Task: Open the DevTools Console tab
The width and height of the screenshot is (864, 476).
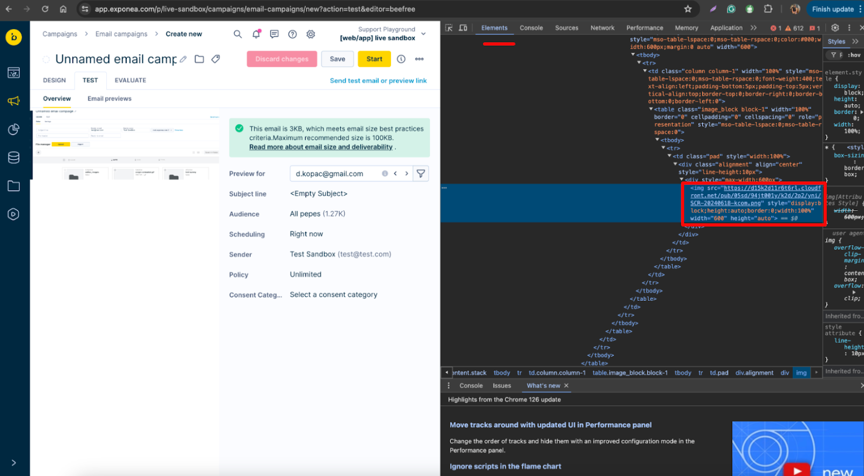Action: point(531,28)
